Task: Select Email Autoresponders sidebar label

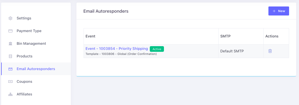Action: 36,69
